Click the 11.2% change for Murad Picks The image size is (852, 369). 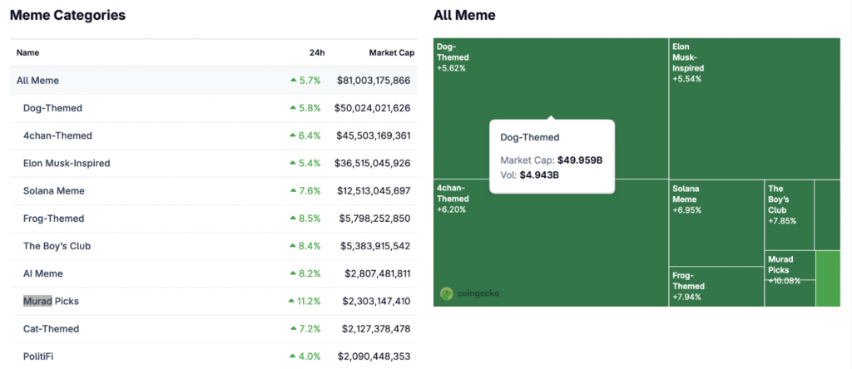305,301
